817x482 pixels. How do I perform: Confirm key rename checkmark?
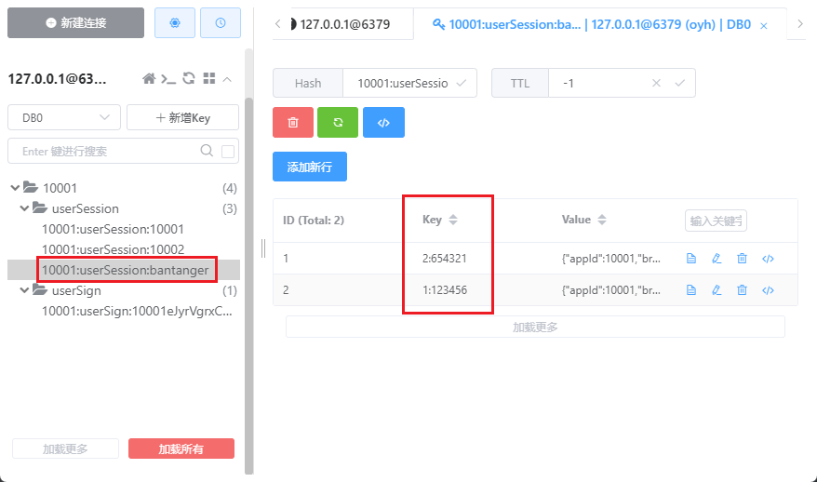coord(462,84)
